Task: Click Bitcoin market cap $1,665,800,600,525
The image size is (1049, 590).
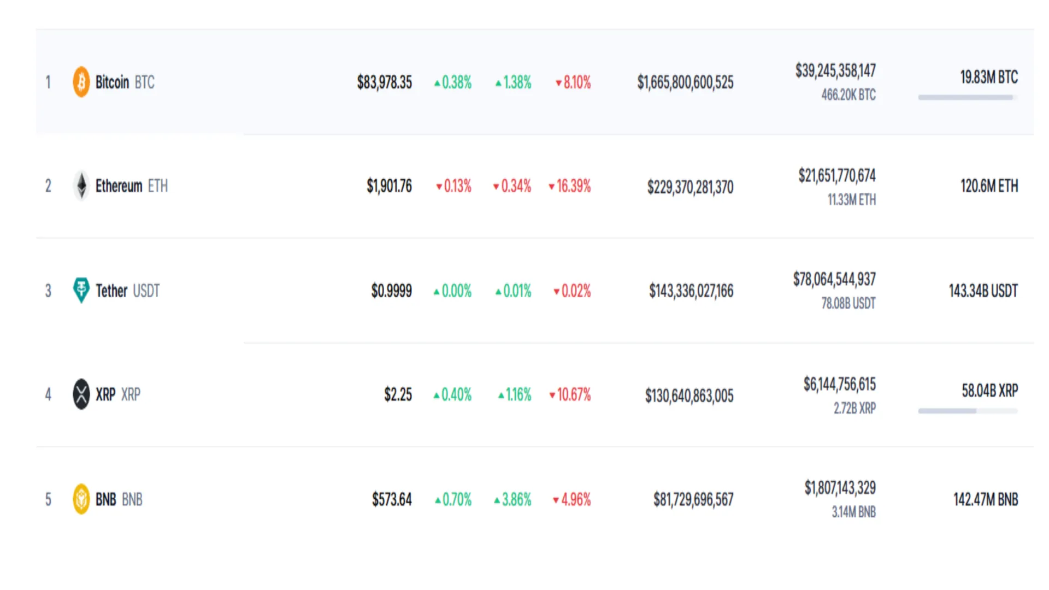Action: click(x=685, y=82)
